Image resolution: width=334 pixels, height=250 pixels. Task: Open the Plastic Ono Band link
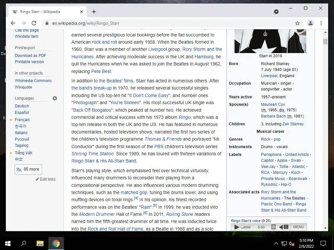pyautogui.click(x=277, y=204)
